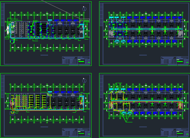Click the title block of the top-left sheet

tap(76, 60)
